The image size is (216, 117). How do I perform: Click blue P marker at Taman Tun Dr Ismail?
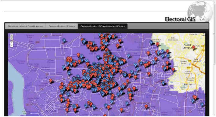pos(151,42)
